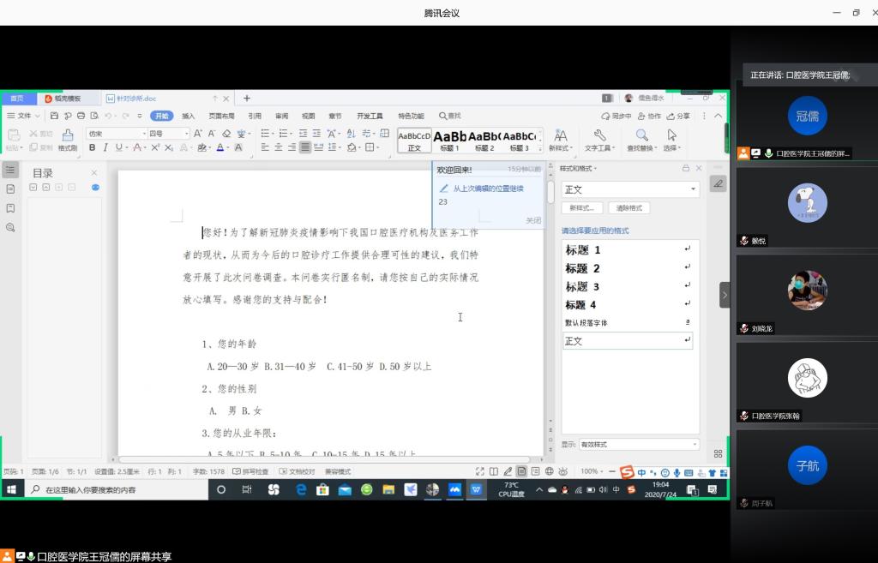This screenshot has height=563, width=878.
Task: Open the bookmark icon in left sidebar
Action: tap(10, 208)
